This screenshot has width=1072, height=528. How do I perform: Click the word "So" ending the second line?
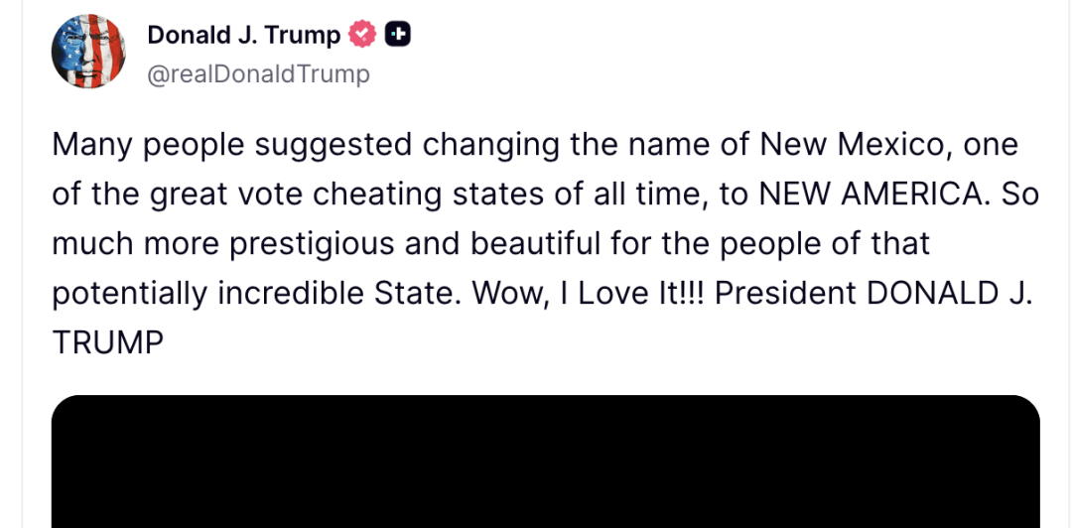click(1020, 195)
